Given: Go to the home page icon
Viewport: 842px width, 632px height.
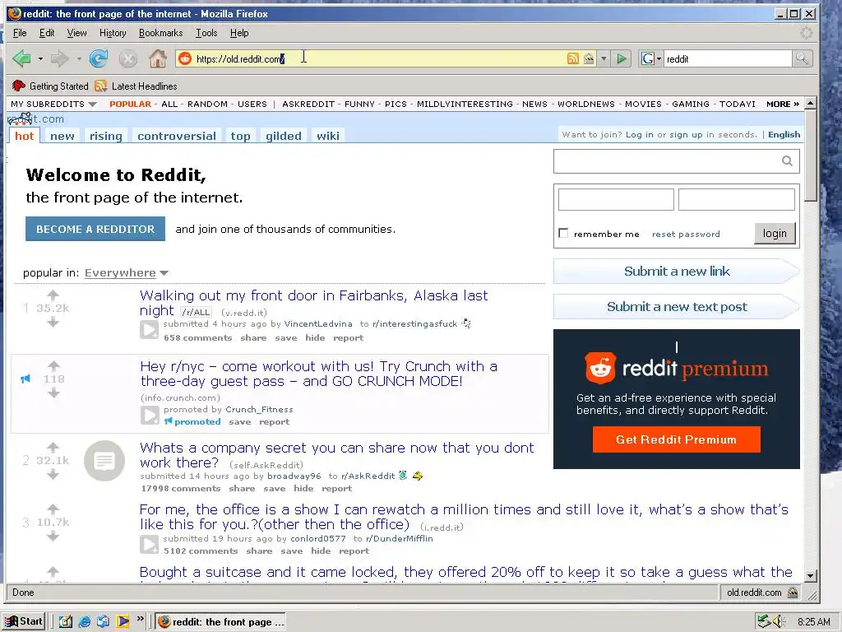Looking at the screenshot, I should tap(157, 58).
